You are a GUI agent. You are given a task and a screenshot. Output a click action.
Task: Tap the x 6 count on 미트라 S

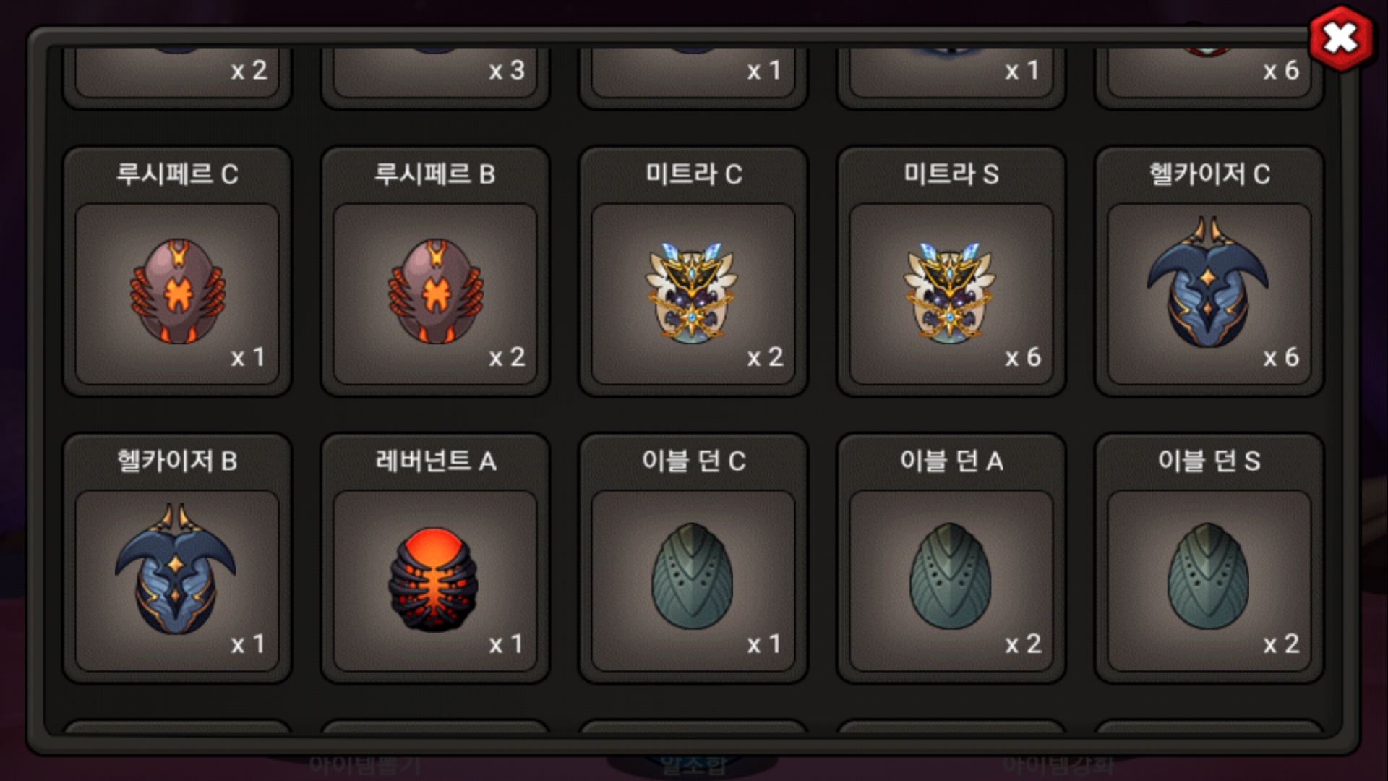(1023, 357)
